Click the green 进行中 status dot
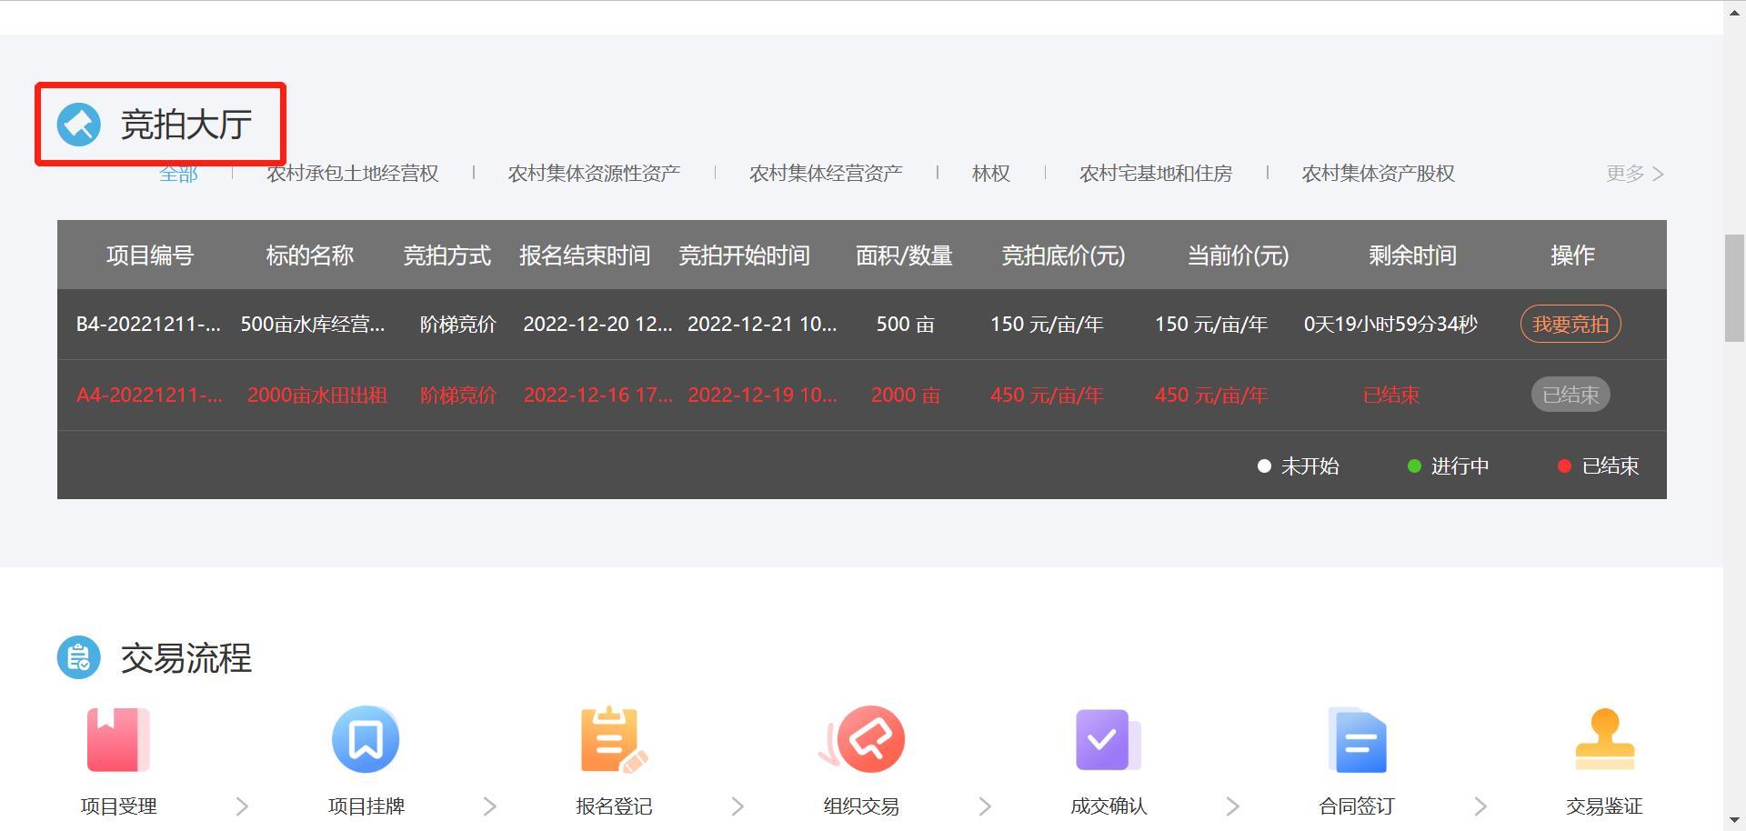 (x=1414, y=466)
